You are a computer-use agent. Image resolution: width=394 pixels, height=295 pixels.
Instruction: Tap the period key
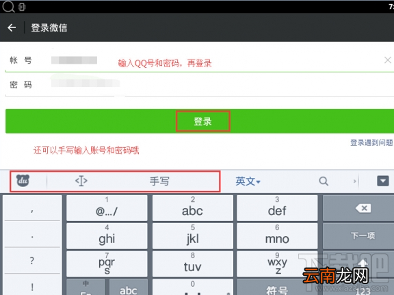pos(32,235)
